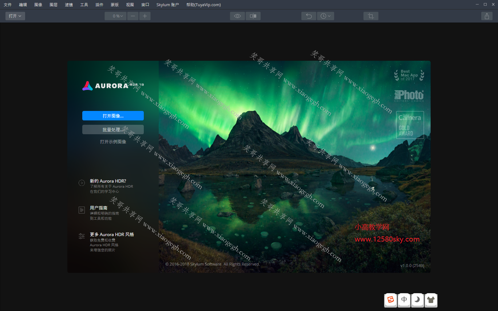
Task: Toggle the moon icon on input bar
Action: click(x=418, y=300)
